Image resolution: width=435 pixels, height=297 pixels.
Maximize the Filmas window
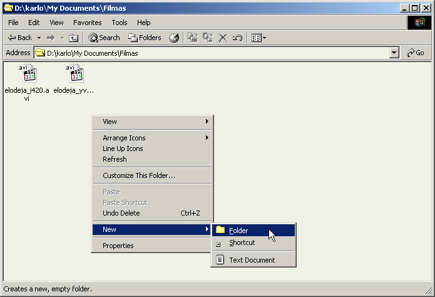(x=415, y=8)
